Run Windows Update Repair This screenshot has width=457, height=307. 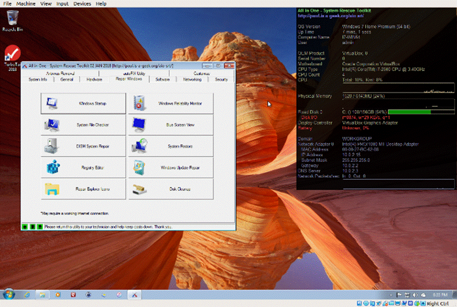pos(171,168)
